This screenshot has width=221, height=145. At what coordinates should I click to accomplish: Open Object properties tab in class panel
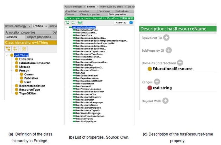click(x=39, y=37)
